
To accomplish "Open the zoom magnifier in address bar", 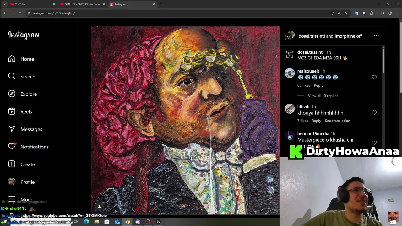I will click(x=339, y=13).
